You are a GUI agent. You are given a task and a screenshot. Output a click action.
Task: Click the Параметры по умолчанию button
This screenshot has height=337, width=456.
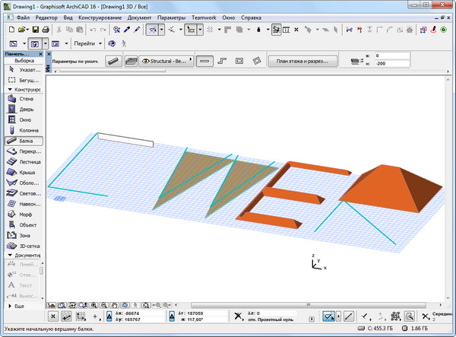77,61
